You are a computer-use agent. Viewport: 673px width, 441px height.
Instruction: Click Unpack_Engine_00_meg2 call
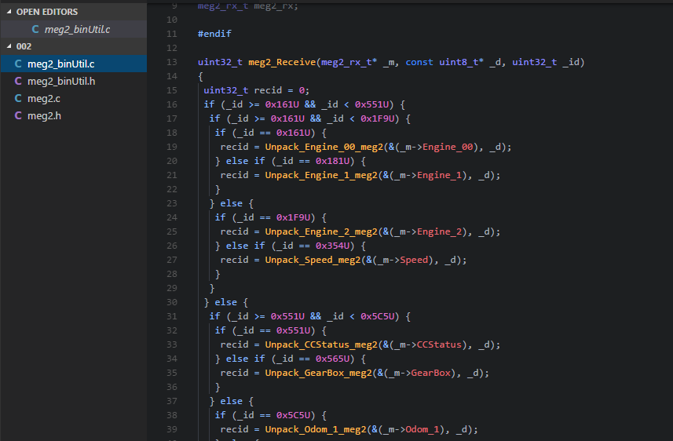tap(324, 147)
